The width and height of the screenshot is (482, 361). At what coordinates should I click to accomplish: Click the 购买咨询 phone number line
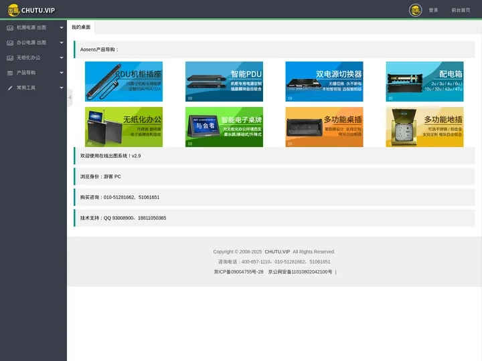(x=120, y=197)
